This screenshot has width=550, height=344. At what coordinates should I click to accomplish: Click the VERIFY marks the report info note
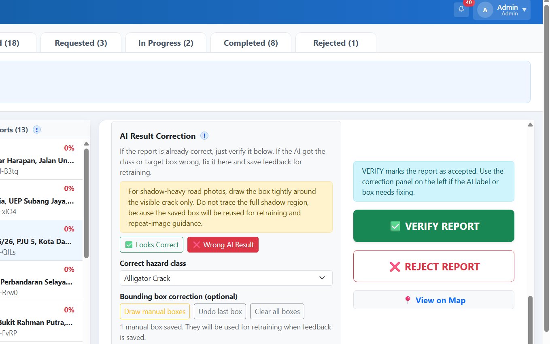pyautogui.click(x=434, y=181)
